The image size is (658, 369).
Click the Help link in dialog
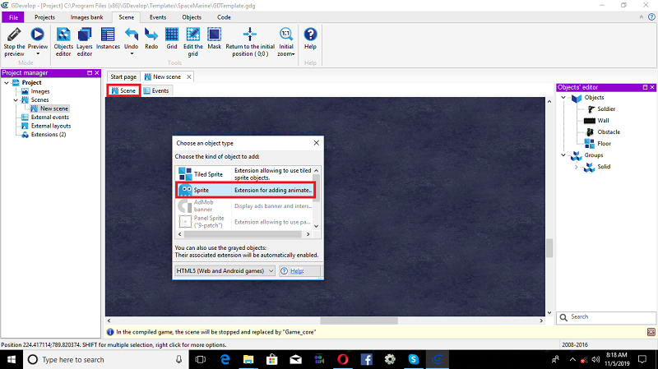297,271
